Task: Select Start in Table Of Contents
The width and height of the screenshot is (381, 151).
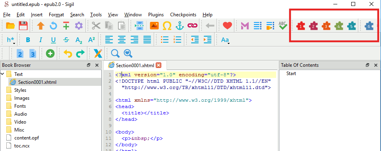Action: coord(291,74)
